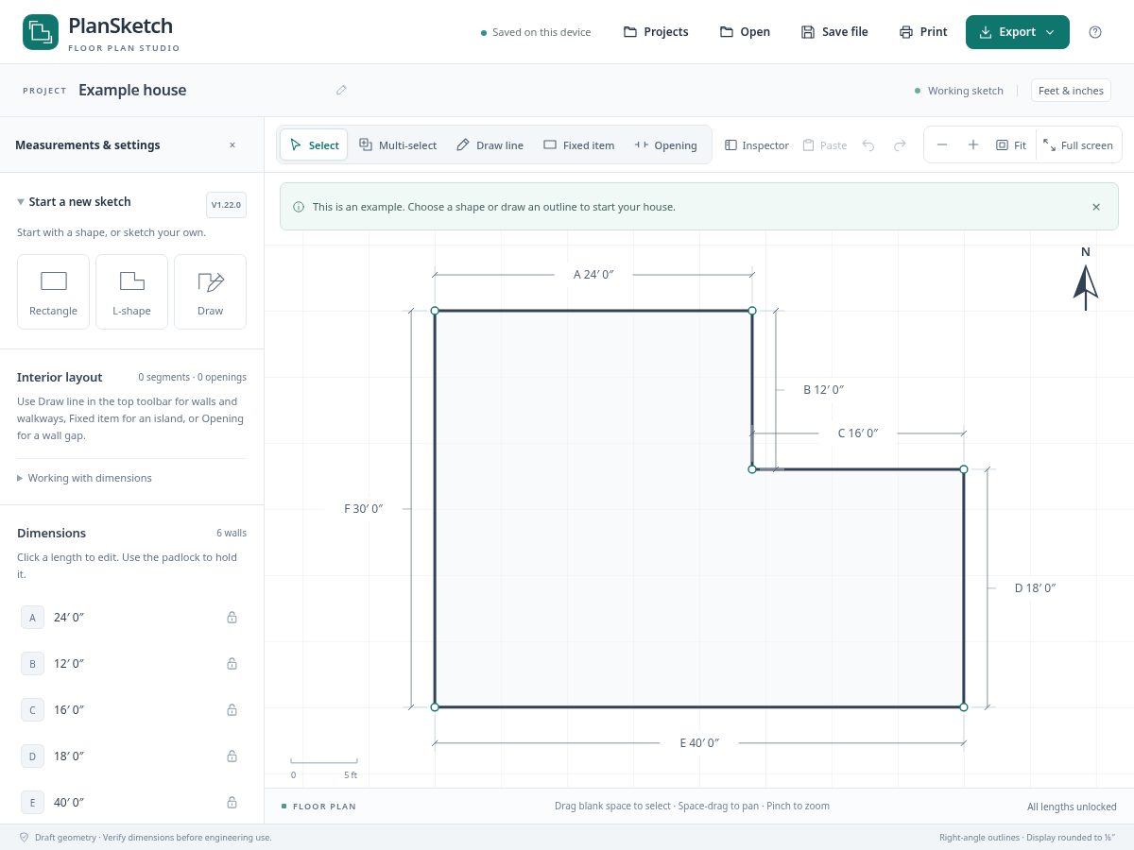Click Save file in the header
The height and width of the screenshot is (850, 1134).
pyautogui.click(x=834, y=32)
